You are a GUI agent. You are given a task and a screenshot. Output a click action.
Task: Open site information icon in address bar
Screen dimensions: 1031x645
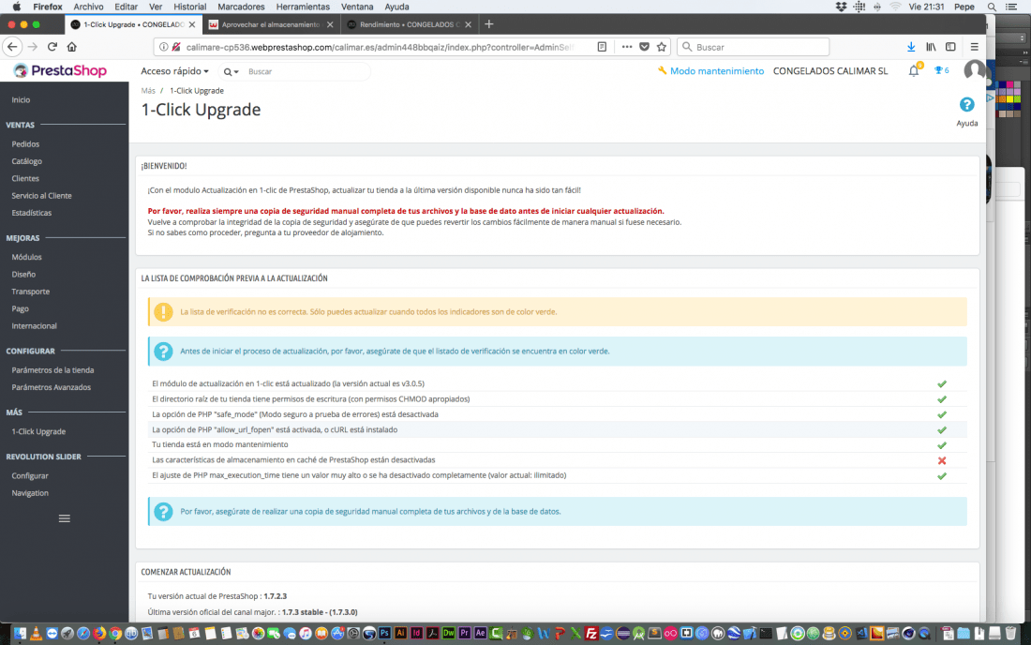coord(163,47)
